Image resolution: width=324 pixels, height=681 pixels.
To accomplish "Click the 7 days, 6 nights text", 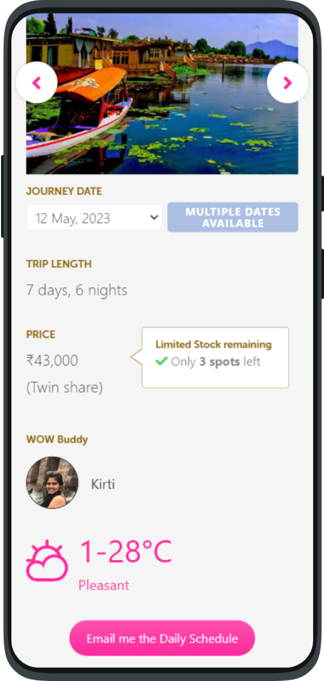I will [77, 290].
